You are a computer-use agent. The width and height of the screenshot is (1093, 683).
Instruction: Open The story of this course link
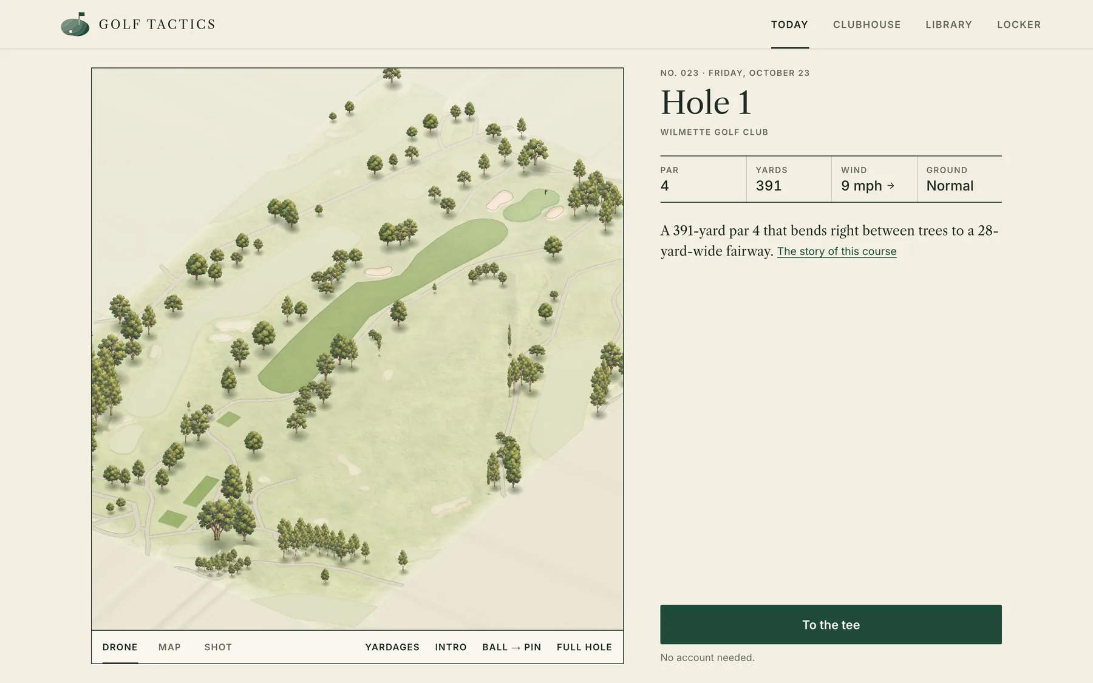837,251
